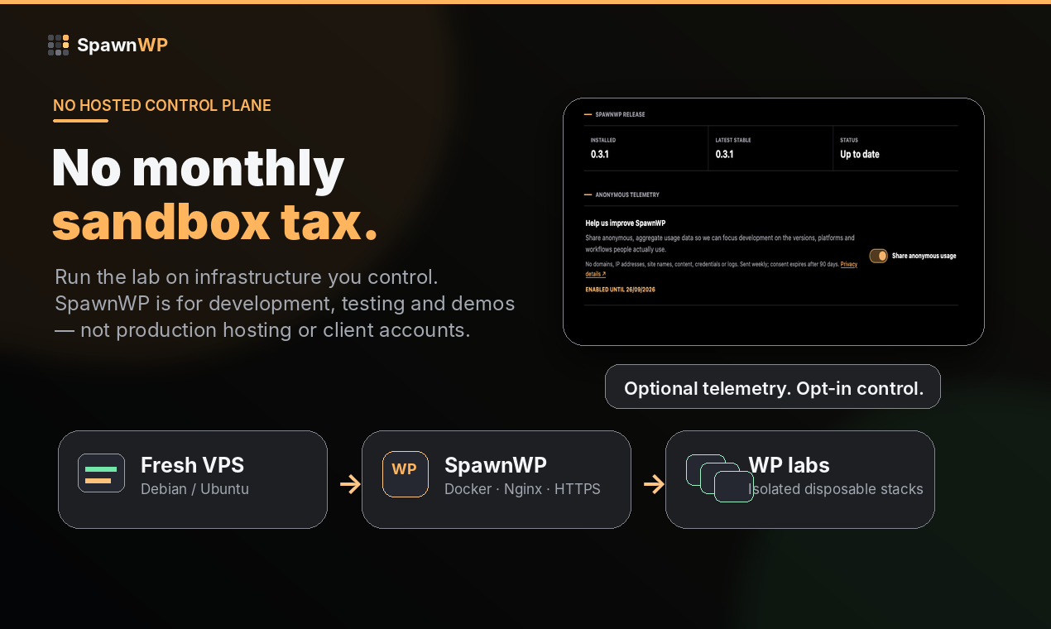Click the Latest Stable 0.3.1 value

(x=725, y=154)
